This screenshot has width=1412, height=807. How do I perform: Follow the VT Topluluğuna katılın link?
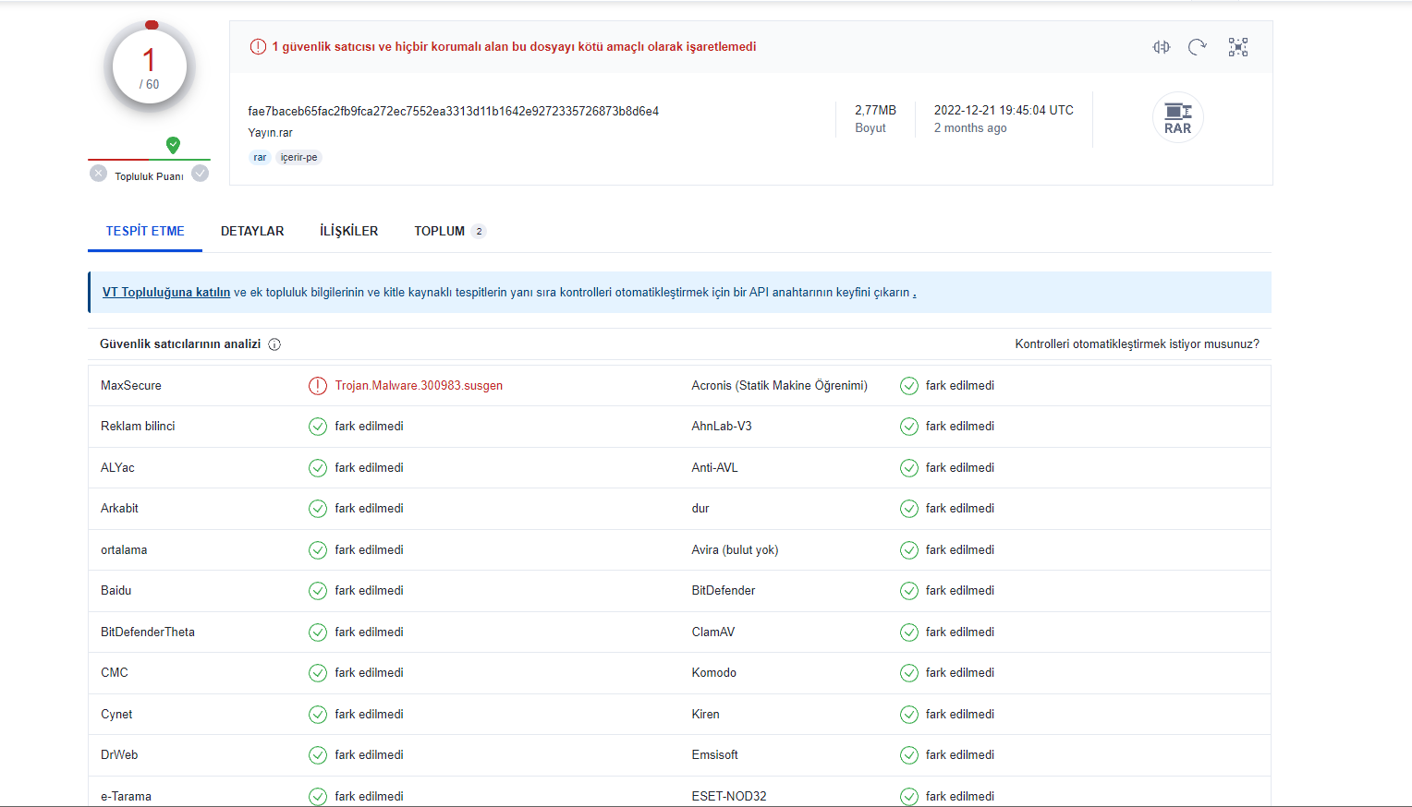click(166, 293)
